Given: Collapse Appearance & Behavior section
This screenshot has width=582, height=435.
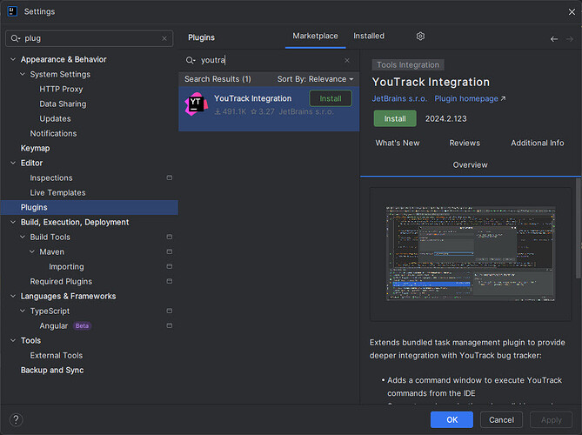Looking at the screenshot, I should (13, 59).
